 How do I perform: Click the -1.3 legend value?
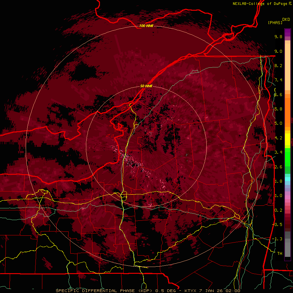click(277, 239)
